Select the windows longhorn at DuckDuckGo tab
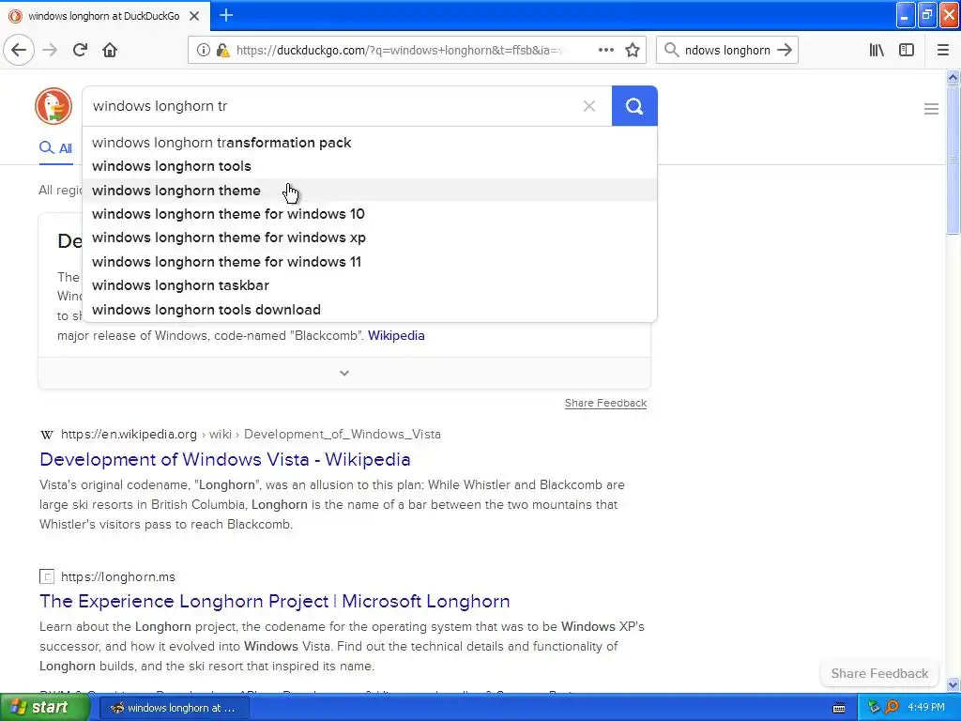 104,16
